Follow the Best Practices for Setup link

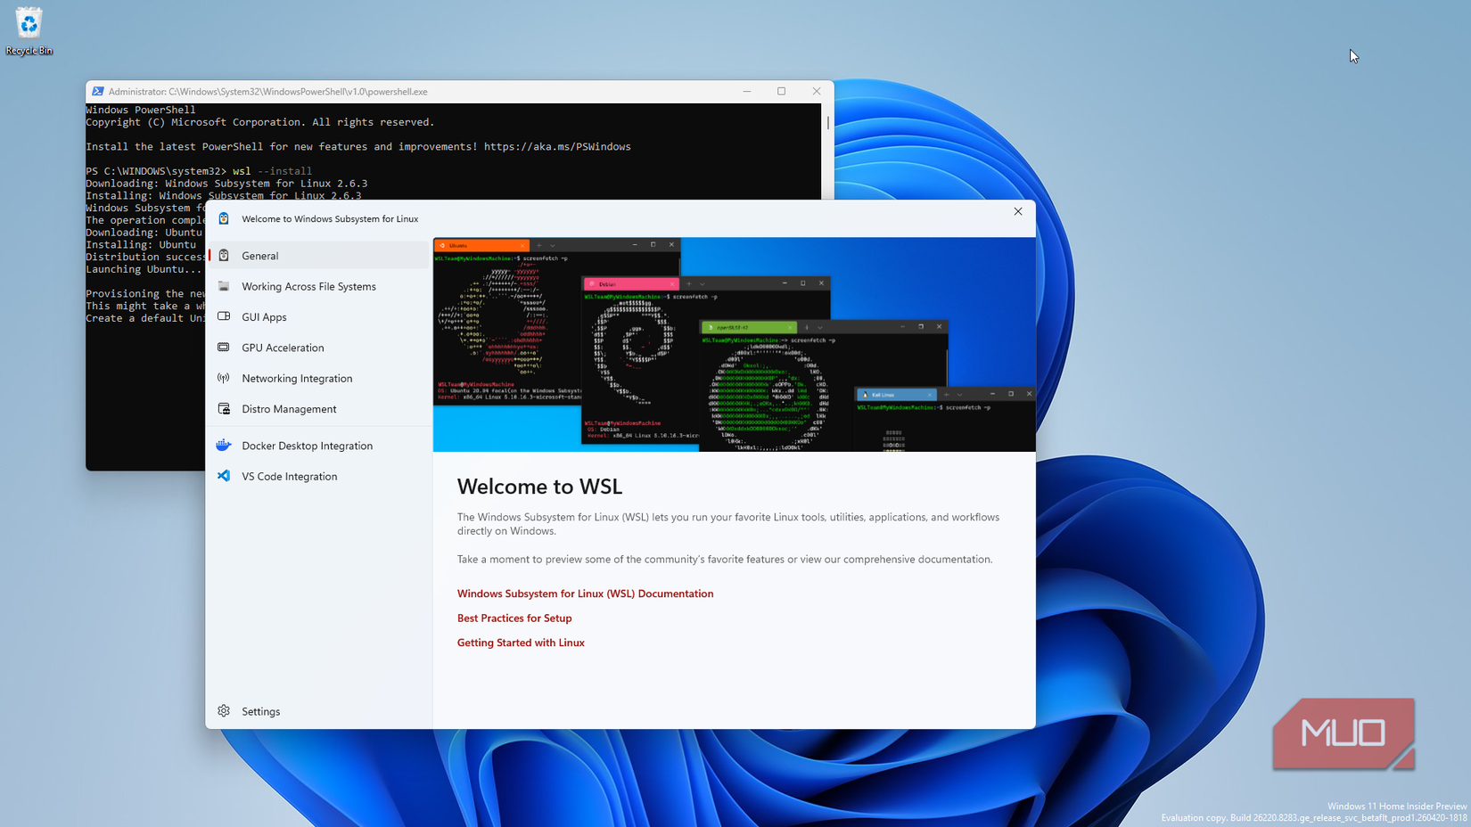pyautogui.click(x=514, y=618)
